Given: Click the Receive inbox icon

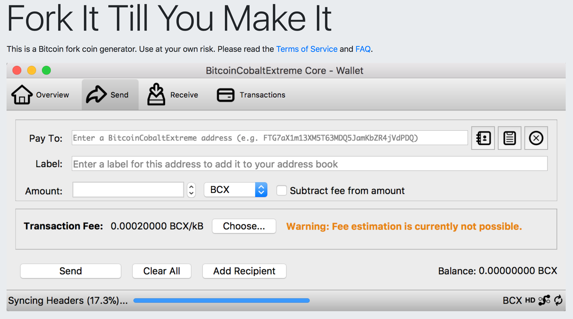Looking at the screenshot, I should tap(156, 94).
